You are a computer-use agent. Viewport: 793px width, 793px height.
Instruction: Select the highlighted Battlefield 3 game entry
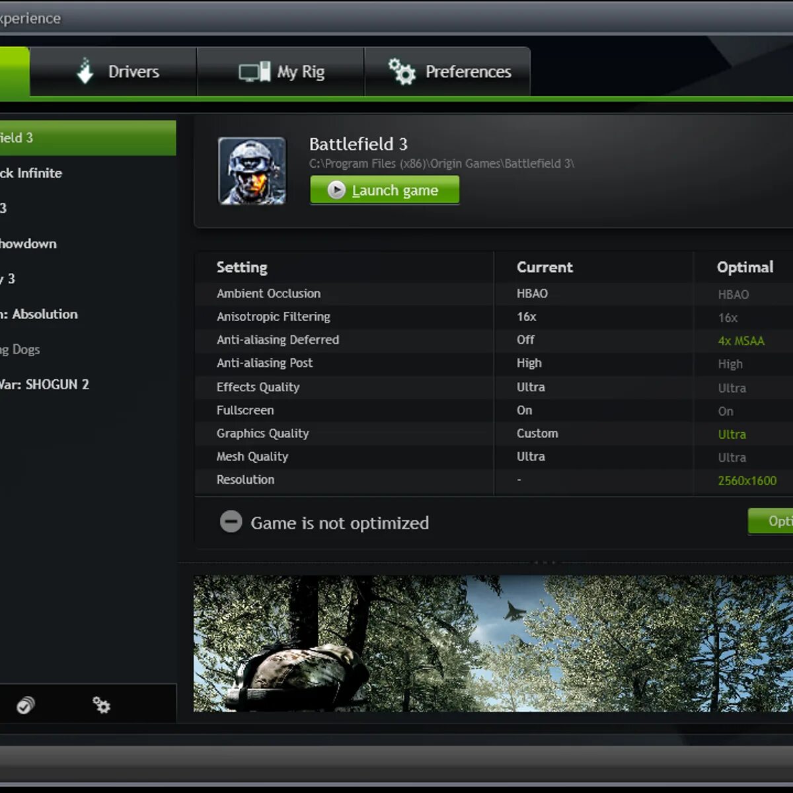click(88, 137)
